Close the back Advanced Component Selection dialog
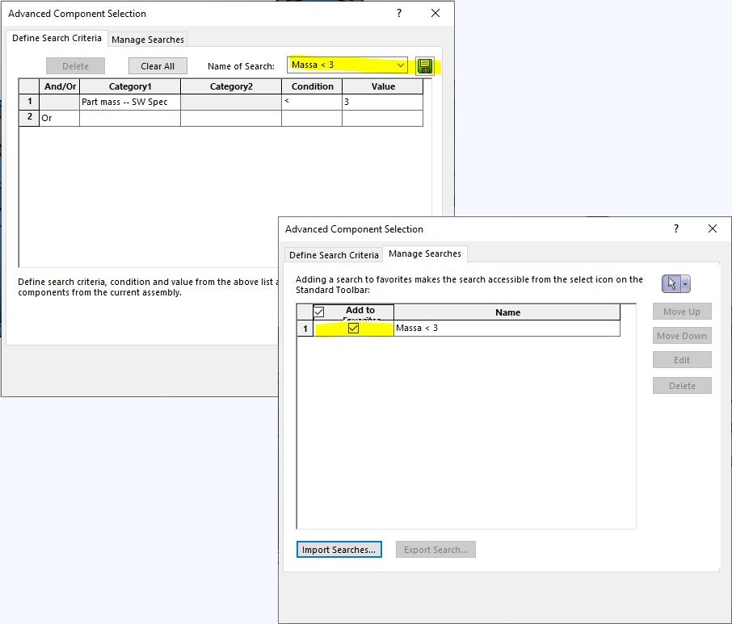The width and height of the screenshot is (732, 624). [x=435, y=14]
